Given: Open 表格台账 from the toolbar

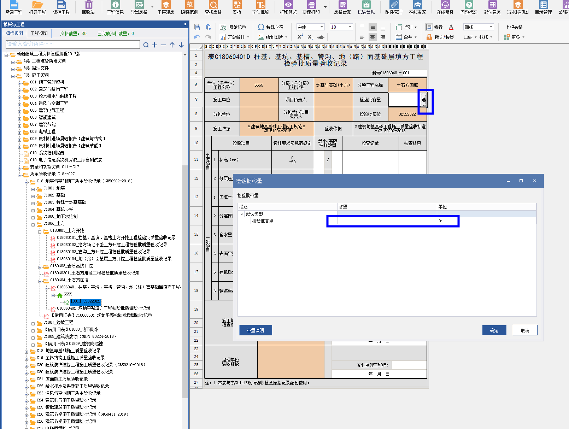Looking at the screenshot, I should 342,7.
